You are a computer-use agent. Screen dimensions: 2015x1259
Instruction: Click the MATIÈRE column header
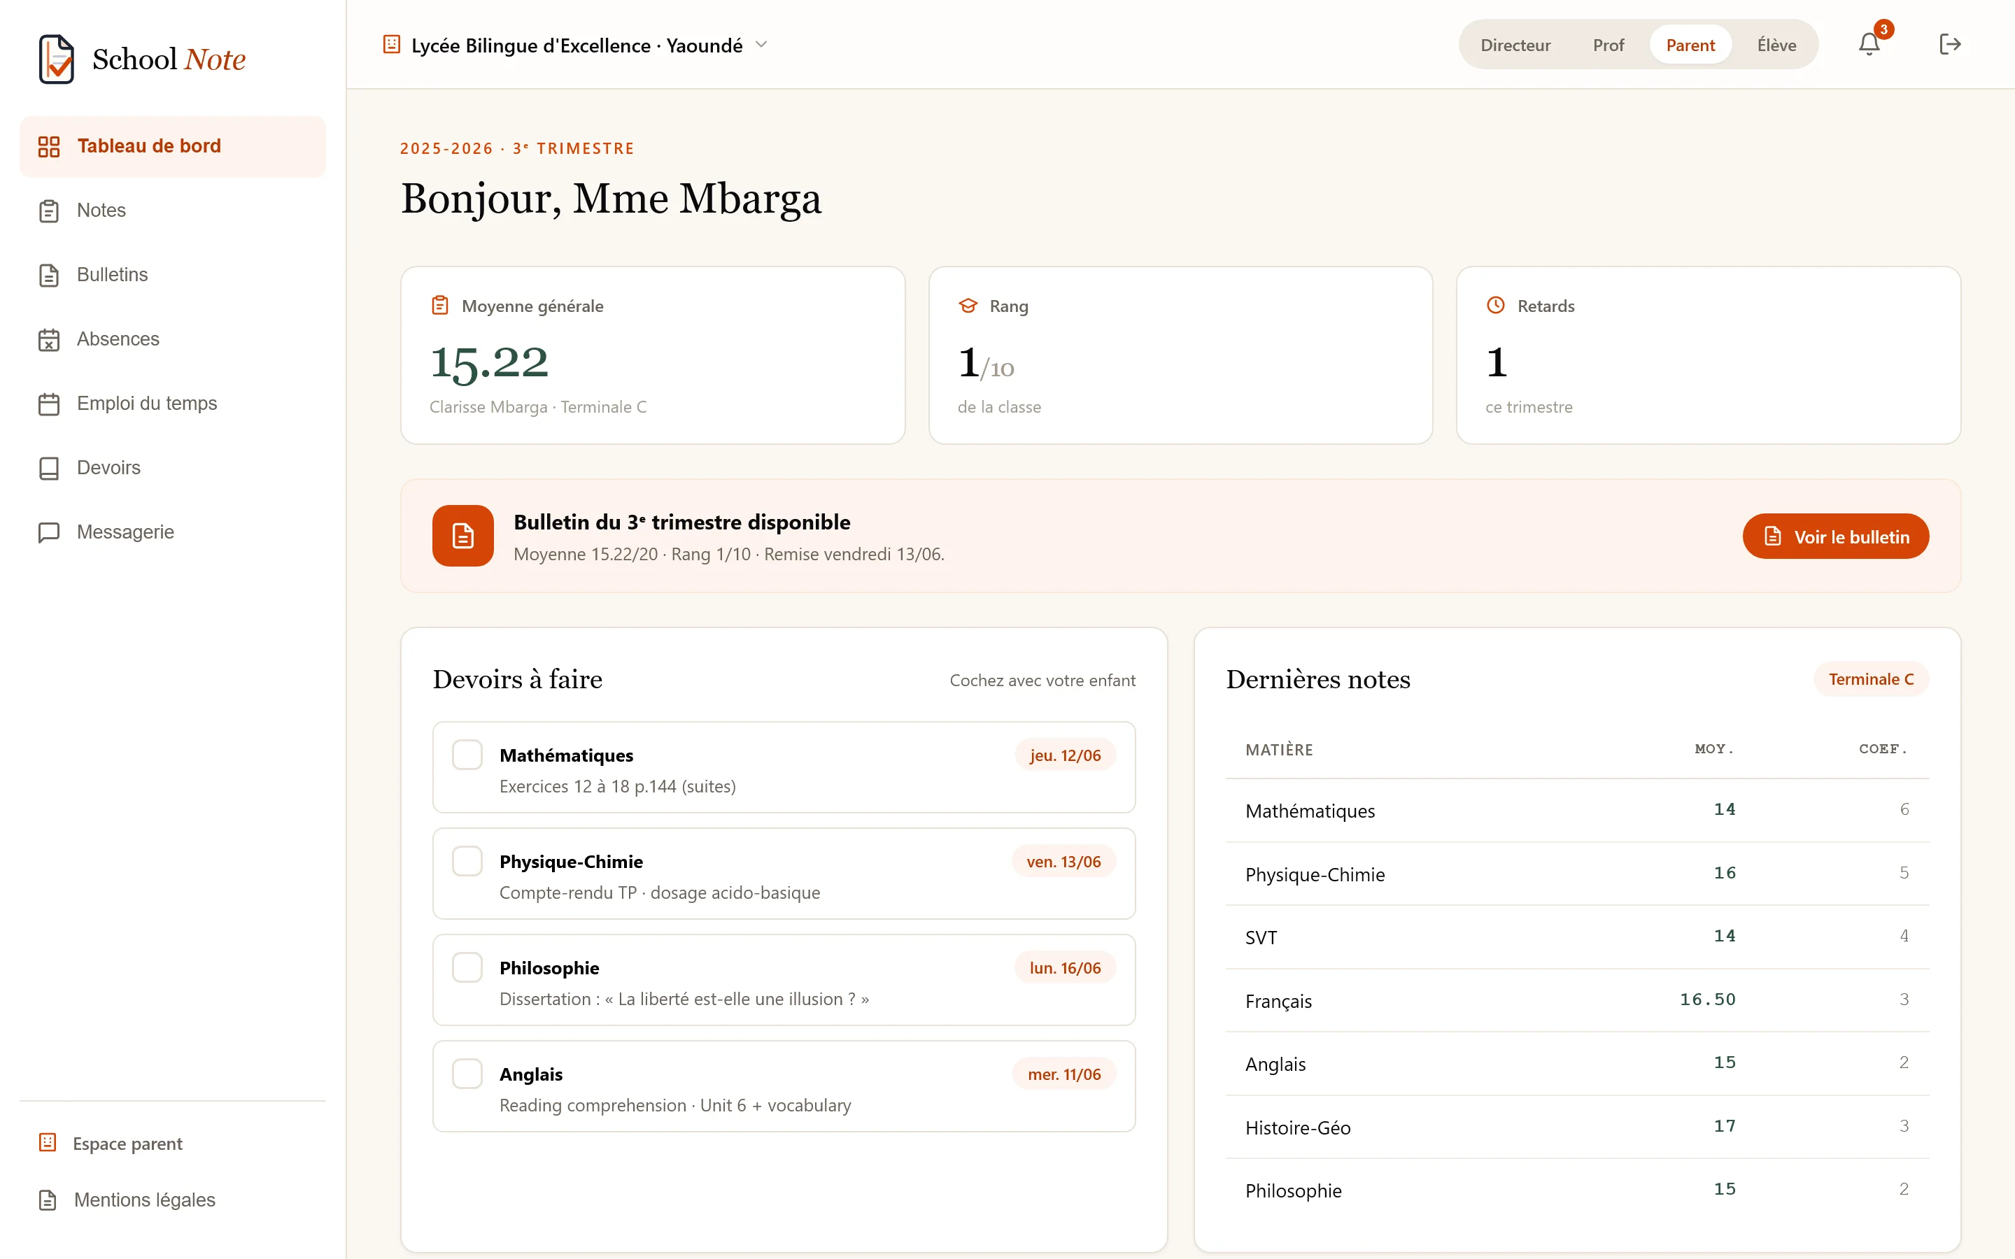coord(1279,749)
